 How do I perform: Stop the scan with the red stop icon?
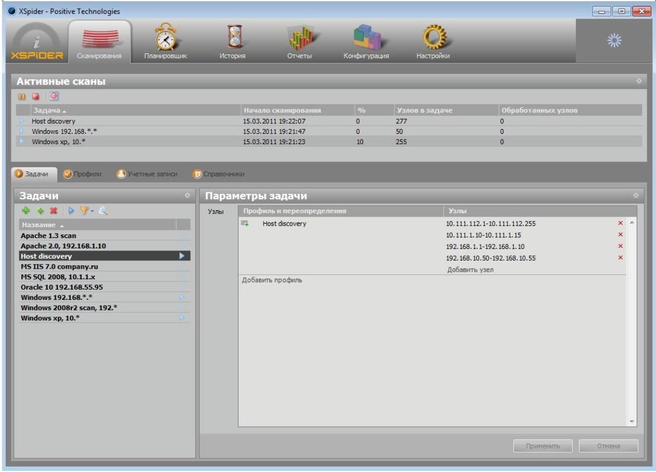[x=36, y=97]
